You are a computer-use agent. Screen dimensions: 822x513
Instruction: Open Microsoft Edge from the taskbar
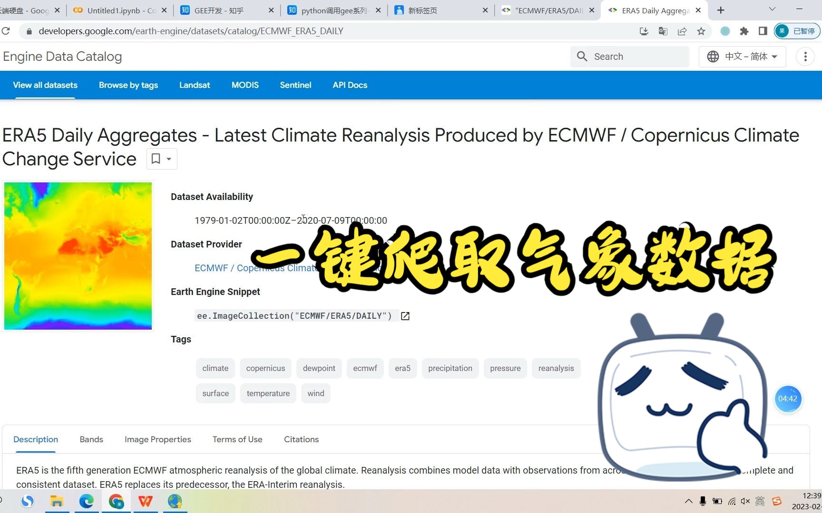pyautogui.click(x=87, y=501)
